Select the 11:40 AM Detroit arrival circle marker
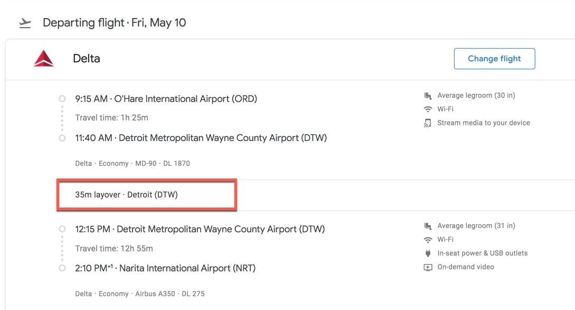 point(62,138)
